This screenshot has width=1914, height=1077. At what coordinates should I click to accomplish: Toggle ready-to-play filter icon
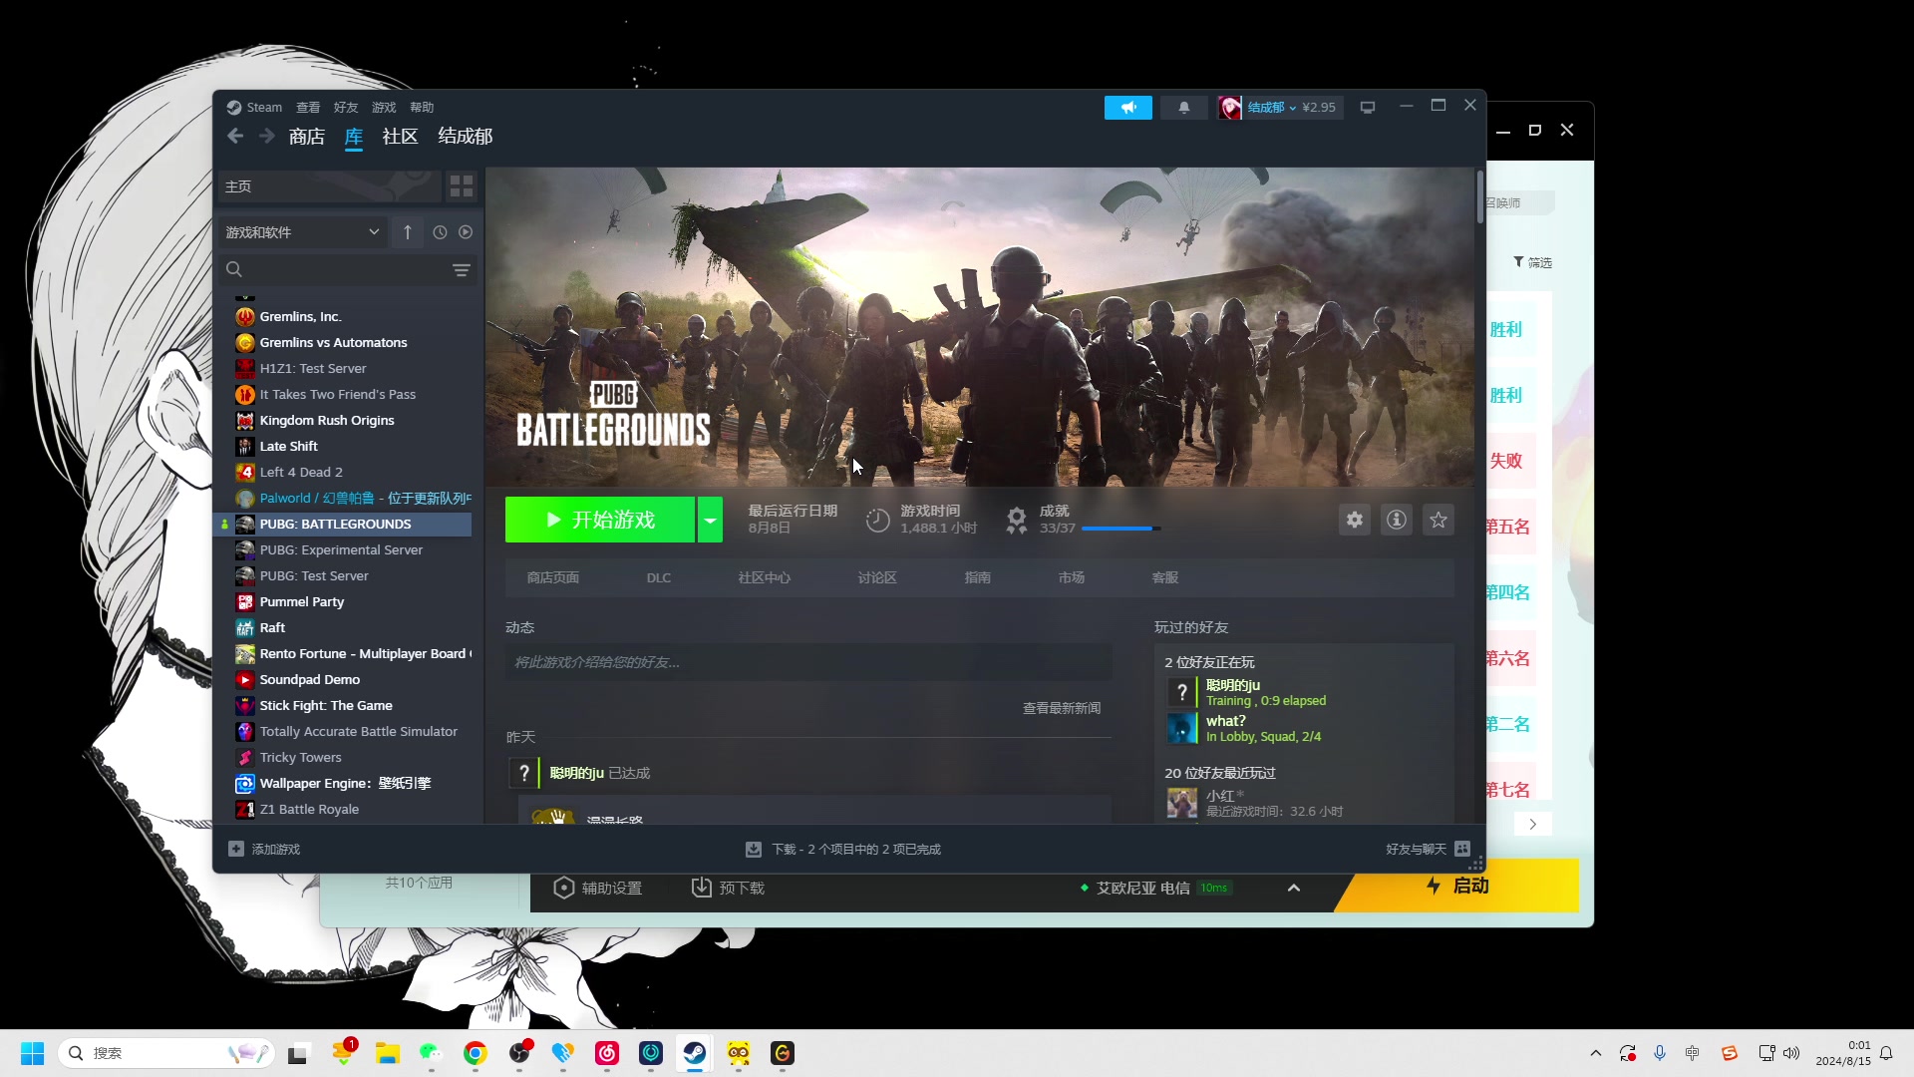pos(466,232)
